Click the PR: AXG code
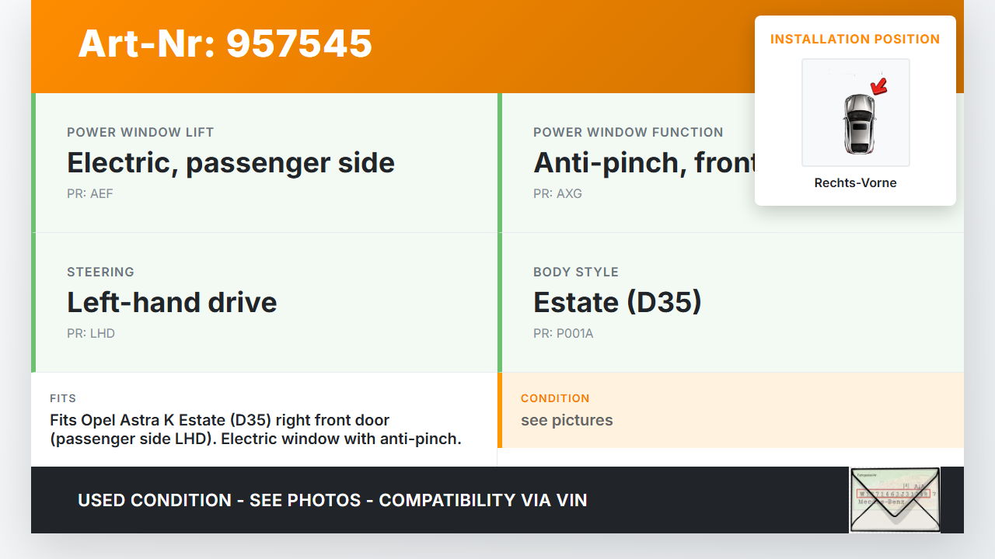The image size is (995, 559). click(557, 193)
